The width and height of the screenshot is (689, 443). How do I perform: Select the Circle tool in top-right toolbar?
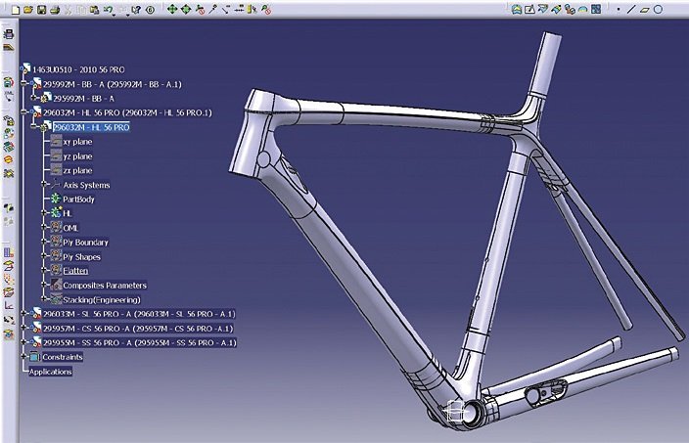point(657,9)
